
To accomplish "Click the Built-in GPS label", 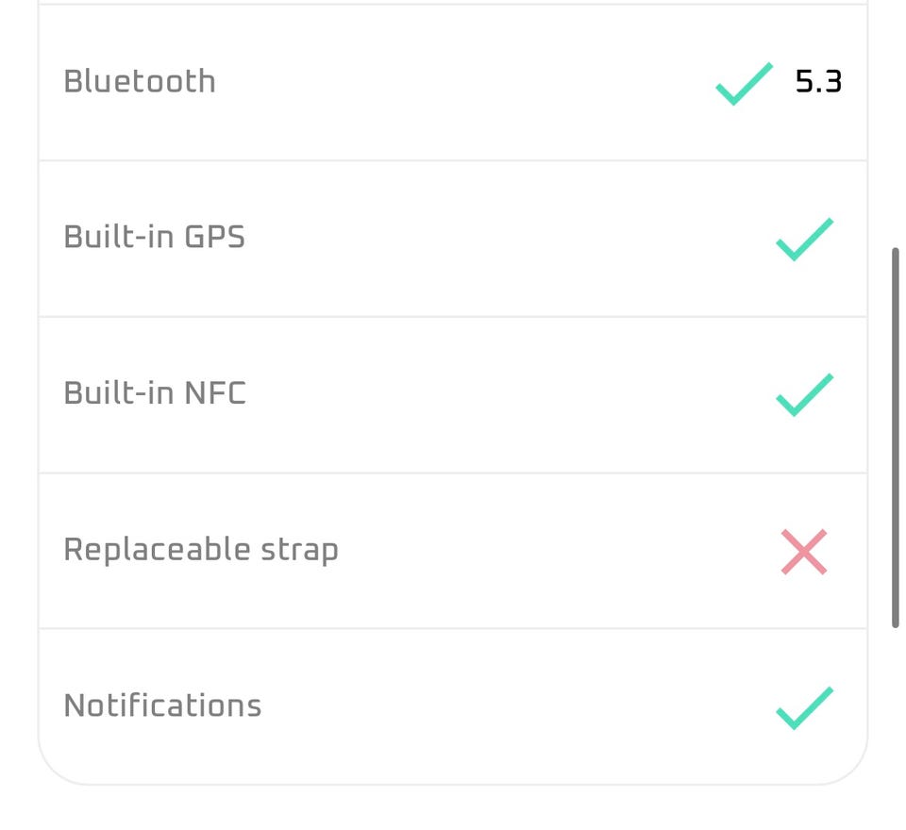I will click(154, 237).
